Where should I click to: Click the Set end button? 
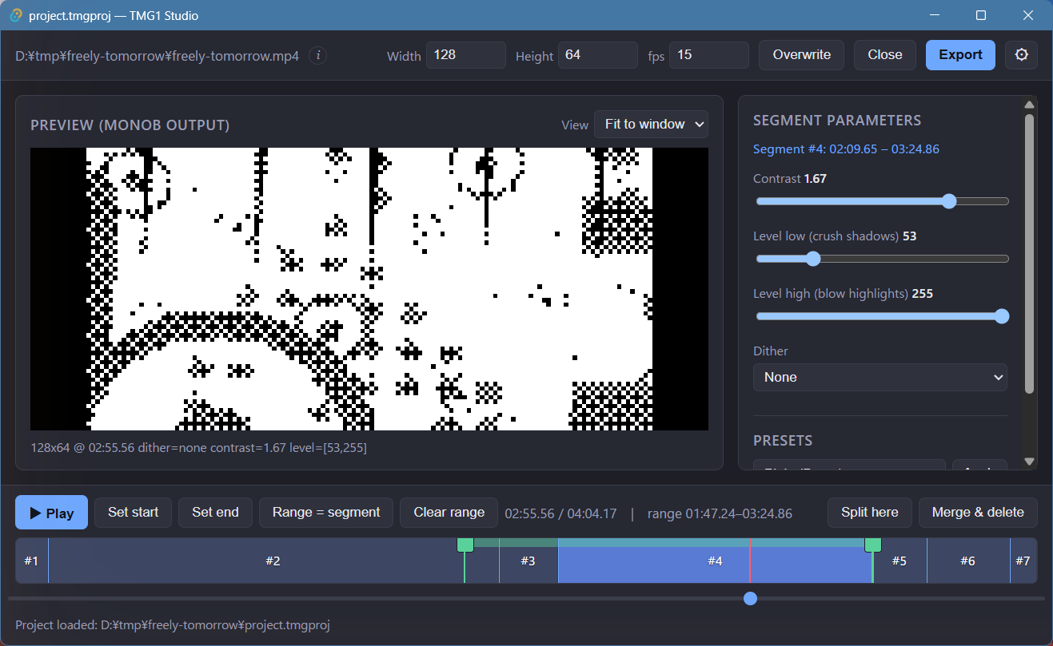coord(215,513)
